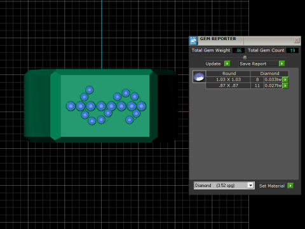305x229 pixels.
Task: Click the round gem thumbnail icon
Action: click(x=199, y=76)
